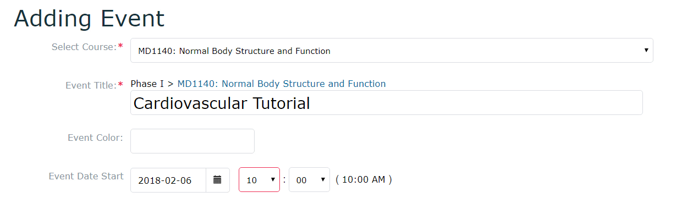Click the Select Course label
Screen dimensions: 682x203
[x=84, y=47]
